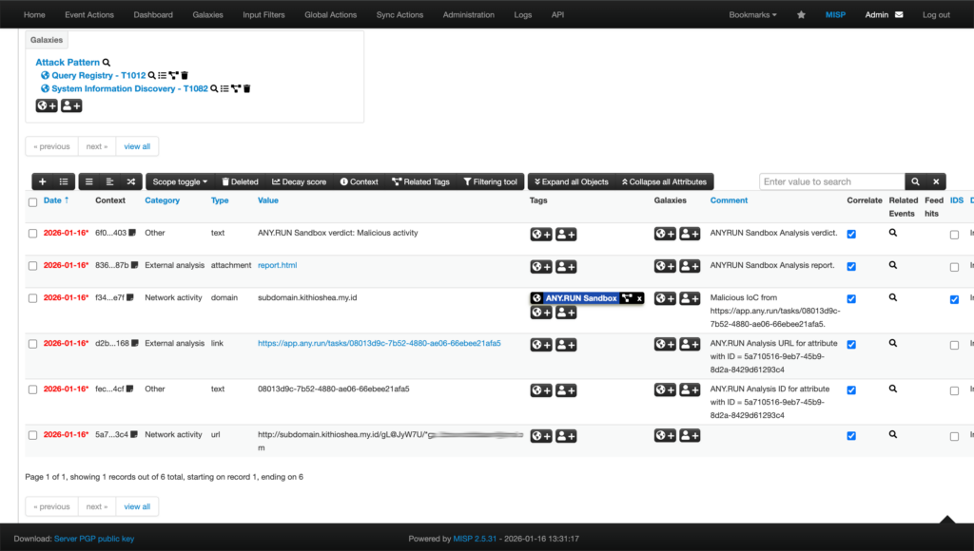Click the plus icon to add attribute
974x551 pixels.
click(42, 181)
